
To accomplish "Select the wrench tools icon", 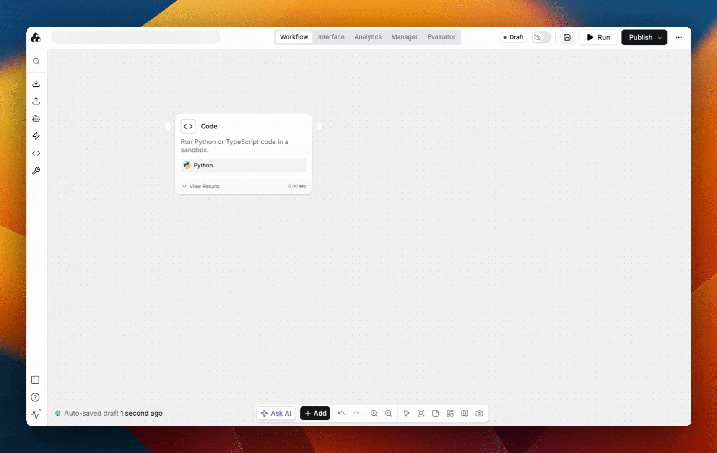I will tap(36, 171).
